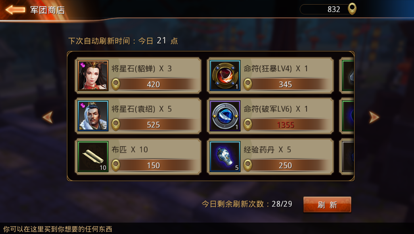The width and height of the screenshot is (414, 234).
Task: Go back using the orange arrow
Action: point(15,10)
